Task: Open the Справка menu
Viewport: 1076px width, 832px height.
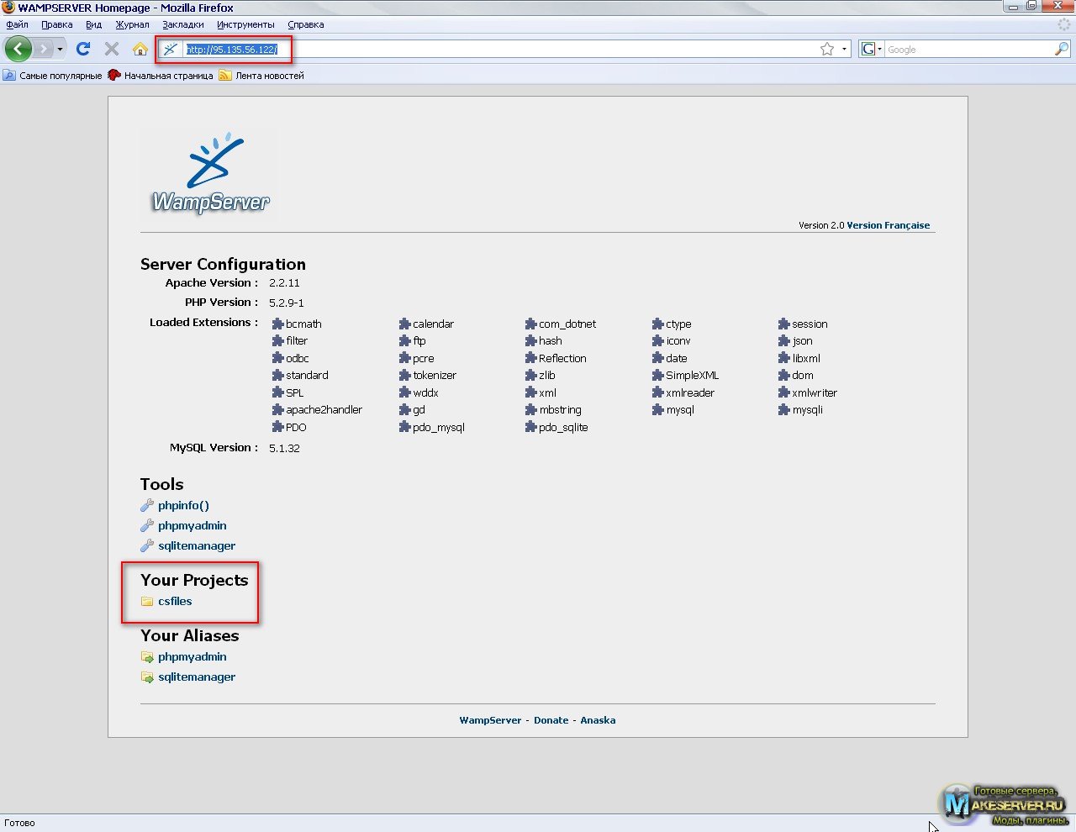Action: tap(305, 24)
